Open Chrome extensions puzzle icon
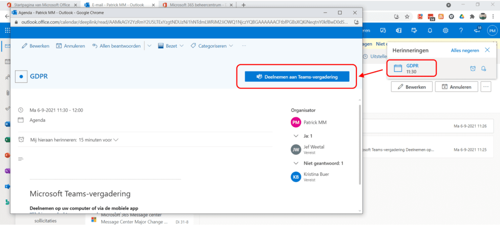Image resolution: width=500 pixels, height=226 pixels. pyautogui.click(x=472, y=17)
